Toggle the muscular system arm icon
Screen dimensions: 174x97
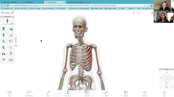coord(11,29)
